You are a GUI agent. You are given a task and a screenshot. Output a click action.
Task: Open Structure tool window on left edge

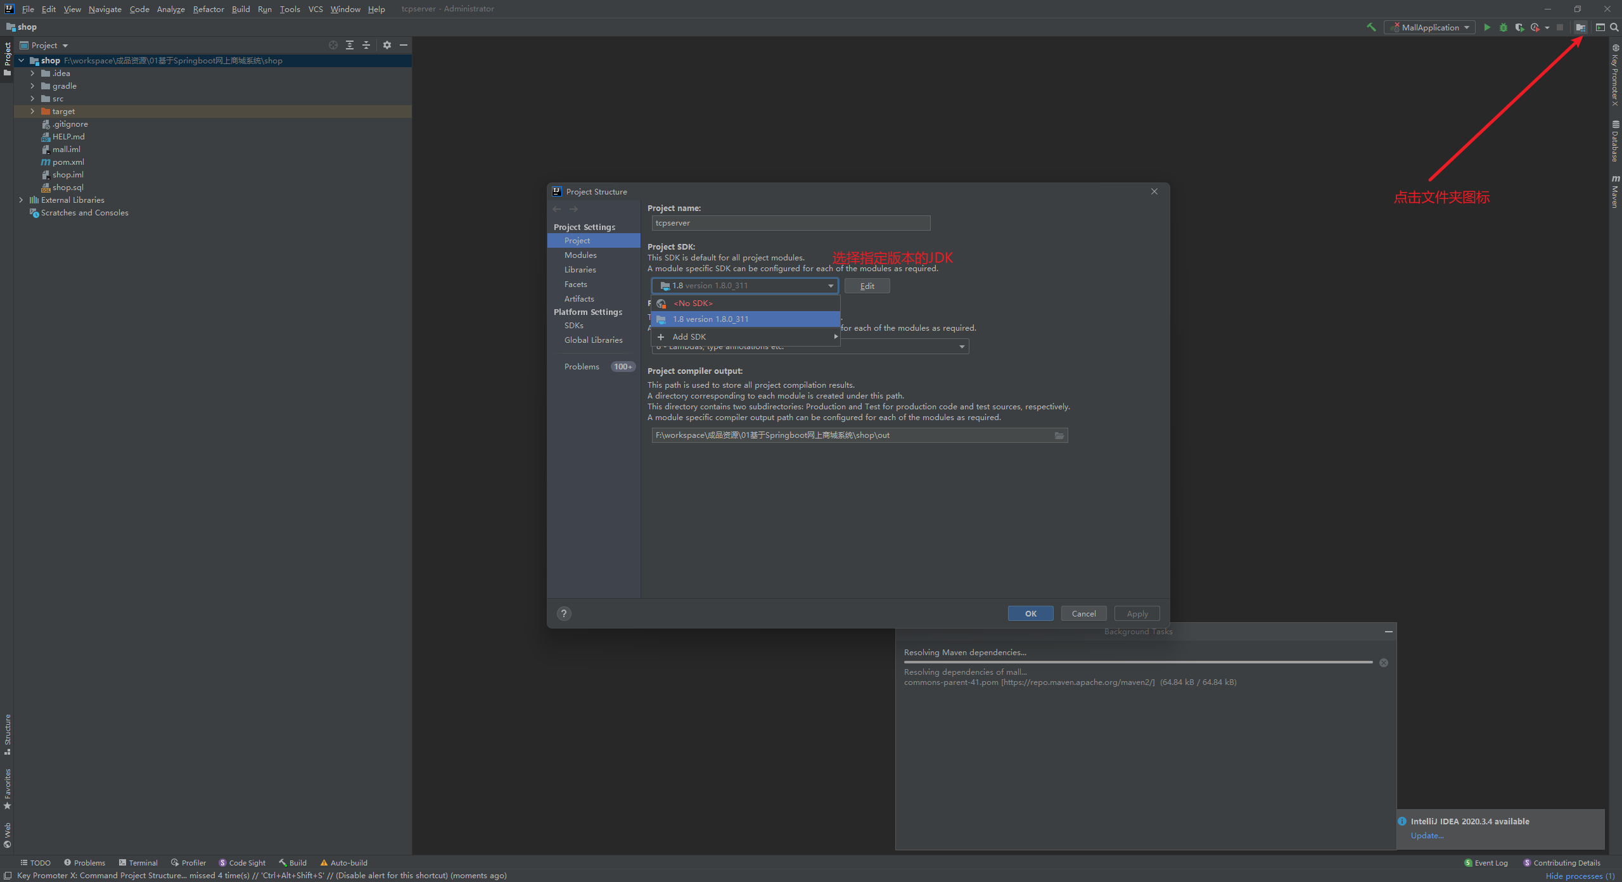point(8,735)
